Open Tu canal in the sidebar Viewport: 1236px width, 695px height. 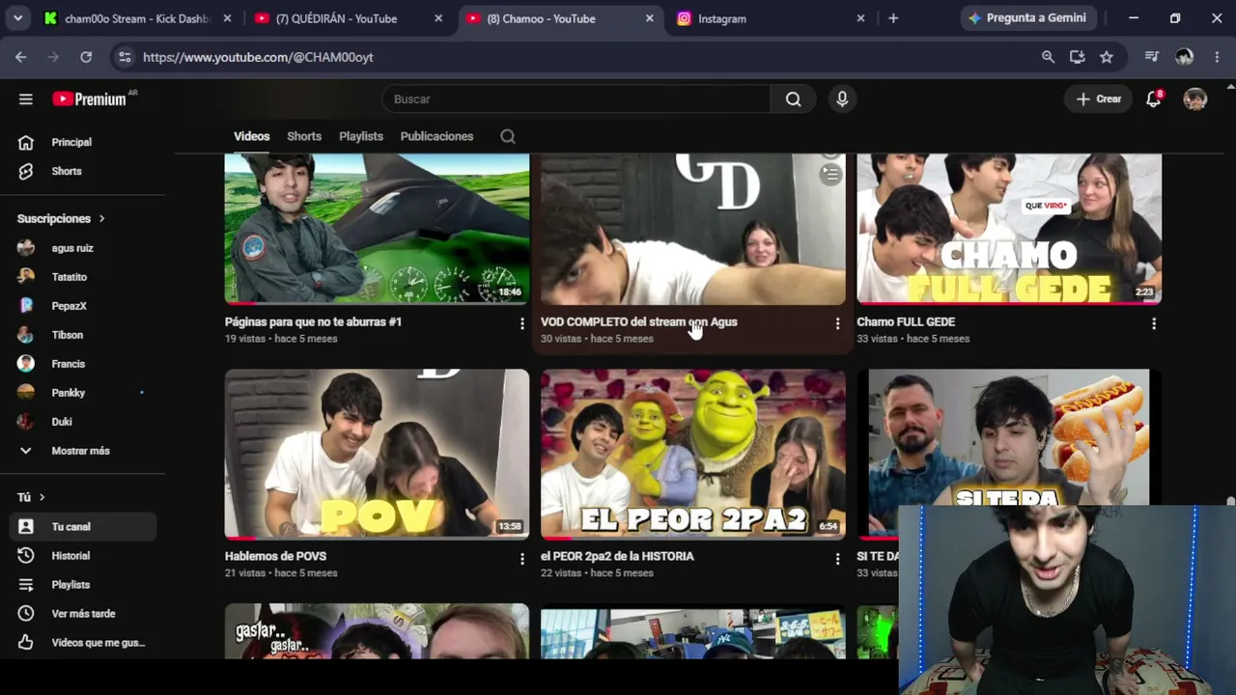83,527
